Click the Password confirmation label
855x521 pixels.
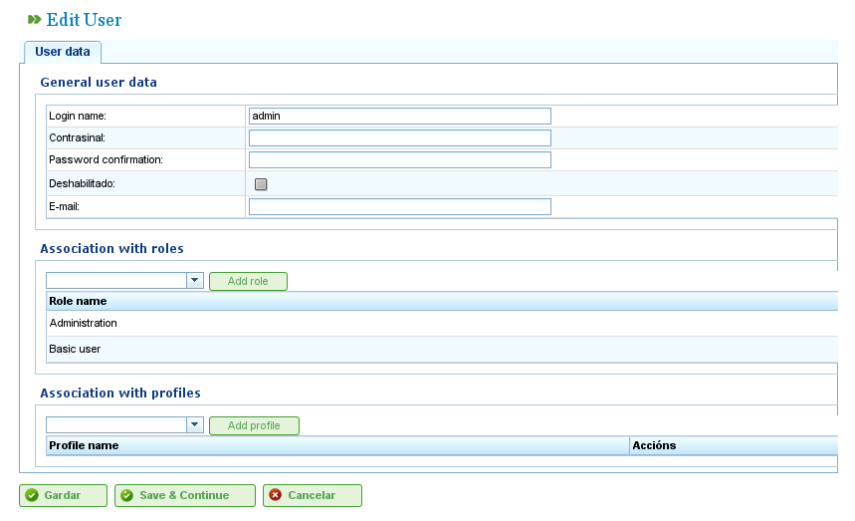click(106, 159)
